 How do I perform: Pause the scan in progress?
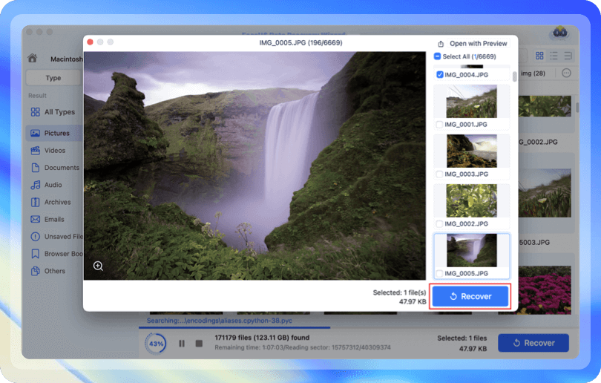182,344
